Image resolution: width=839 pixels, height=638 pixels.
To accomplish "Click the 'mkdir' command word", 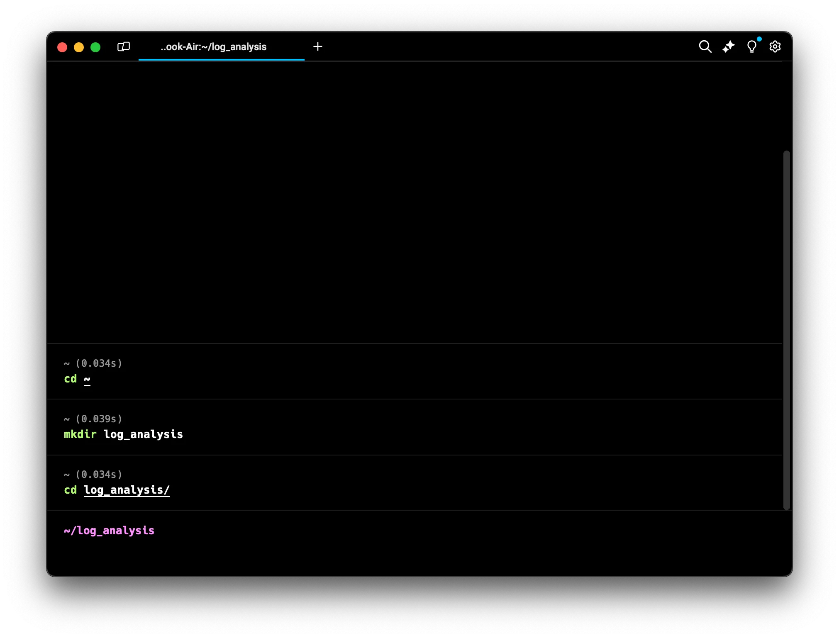I will (80, 434).
